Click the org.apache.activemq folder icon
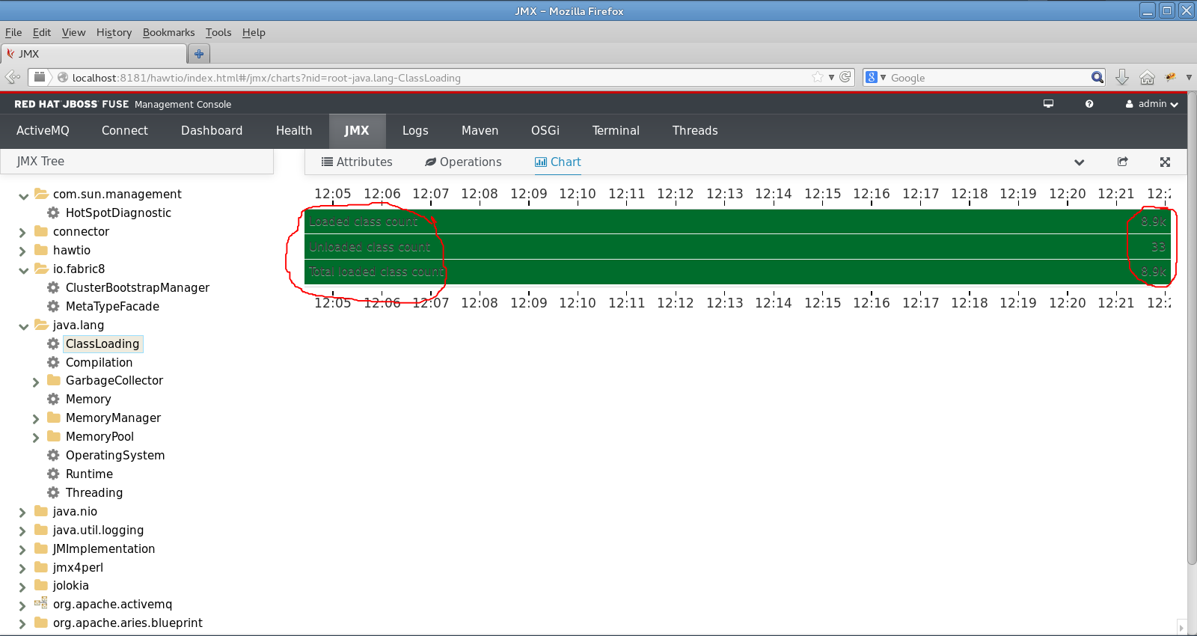Image resolution: width=1197 pixels, height=636 pixels. (41, 603)
